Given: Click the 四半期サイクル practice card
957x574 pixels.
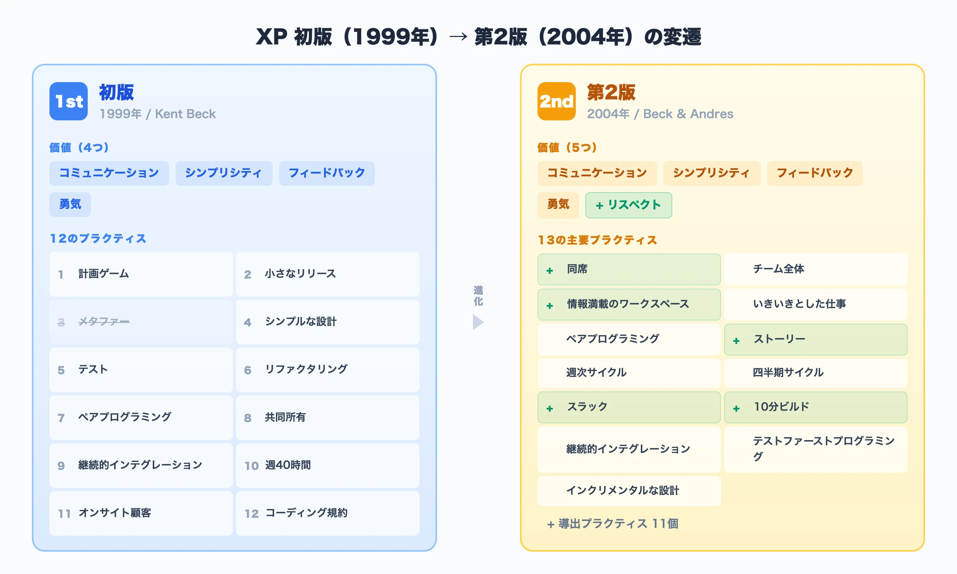Looking at the screenshot, I should point(816,373).
